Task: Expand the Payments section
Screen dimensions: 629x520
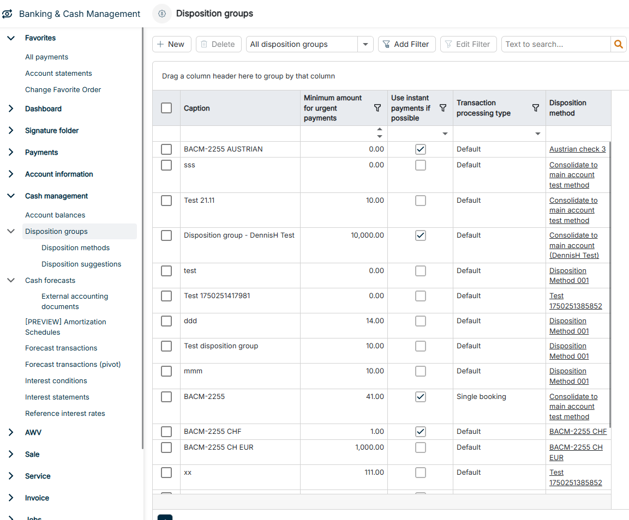Action: click(x=11, y=153)
